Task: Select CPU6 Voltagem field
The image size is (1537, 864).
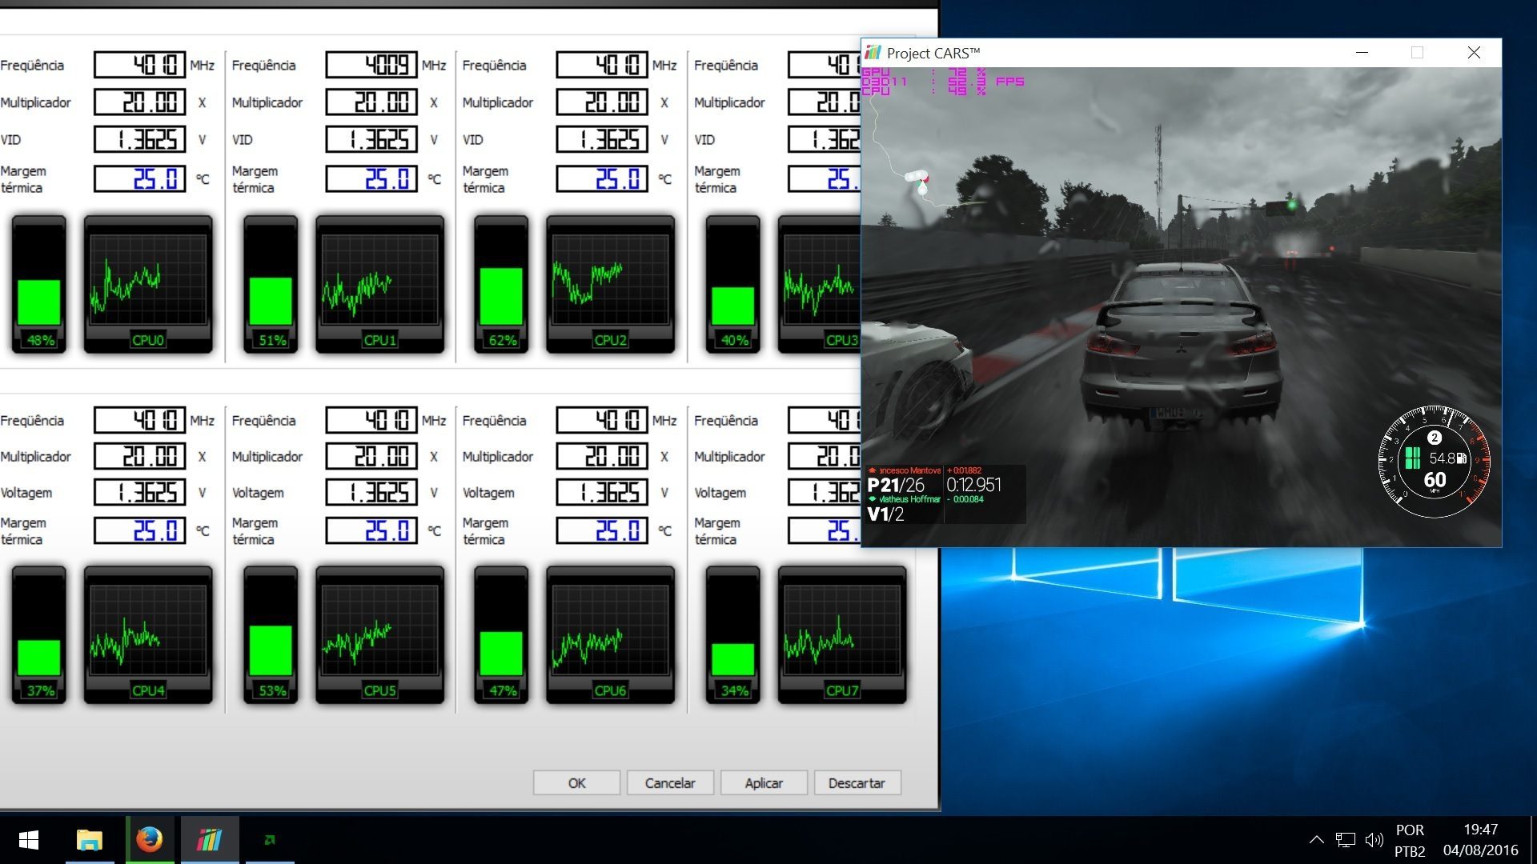Action: [x=602, y=493]
